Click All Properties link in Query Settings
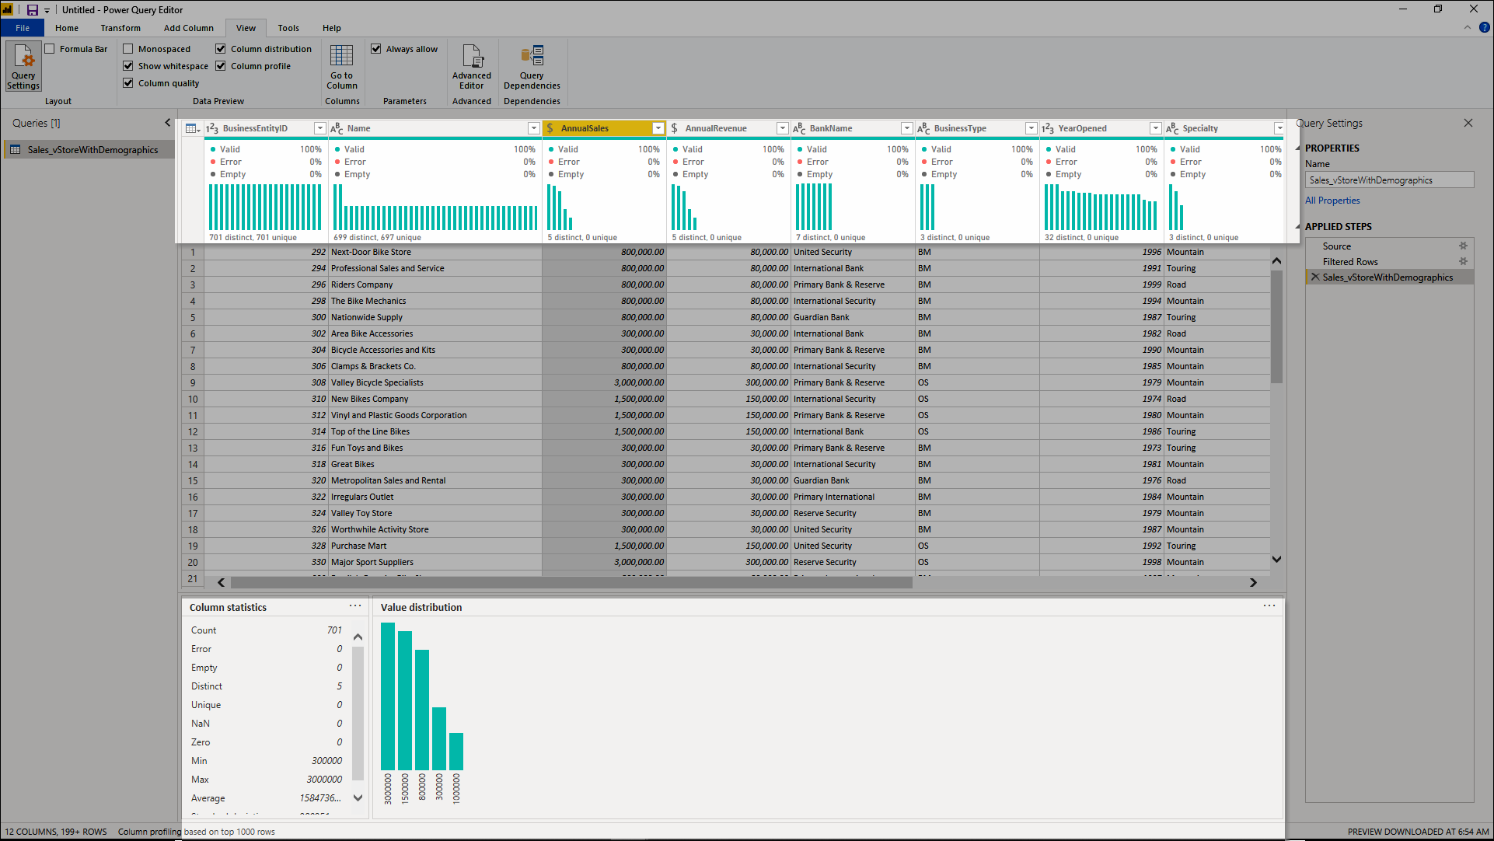The image size is (1494, 841). (1331, 199)
